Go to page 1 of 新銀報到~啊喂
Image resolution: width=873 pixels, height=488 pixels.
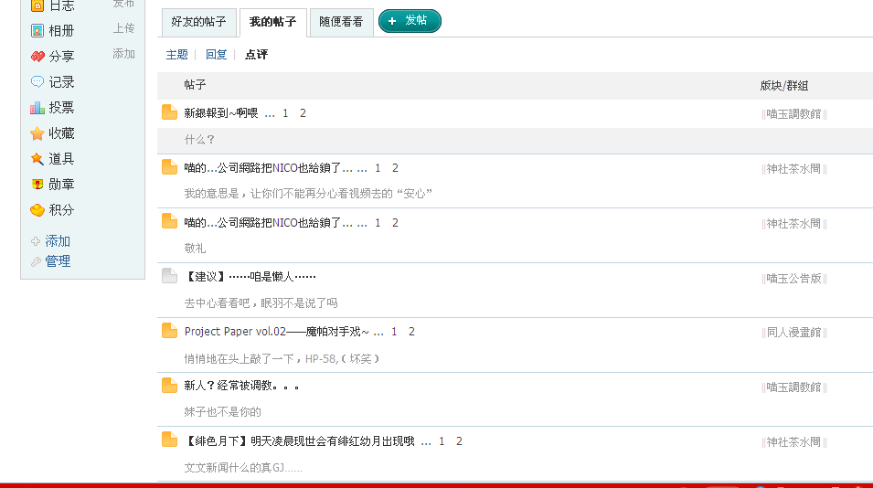(285, 113)
